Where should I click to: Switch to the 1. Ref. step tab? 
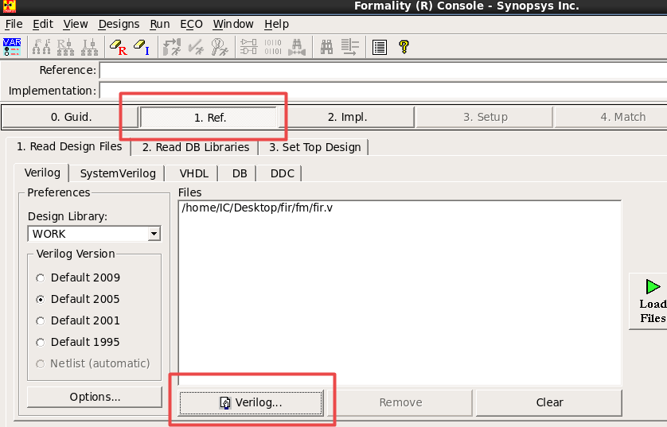[209, 118]
